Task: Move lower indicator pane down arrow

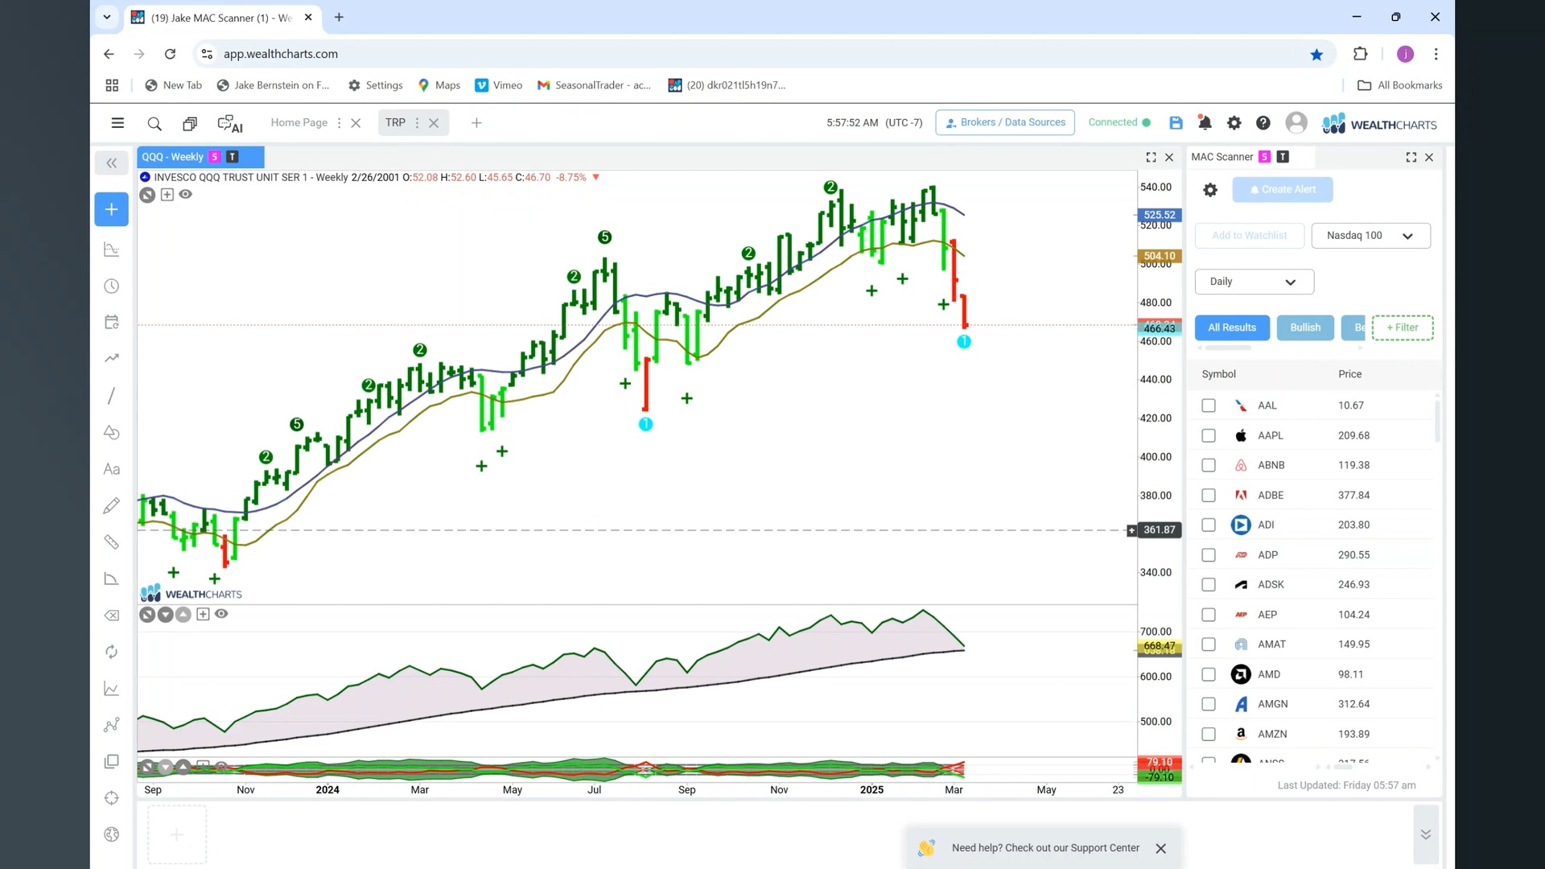Action: [165, 615]
